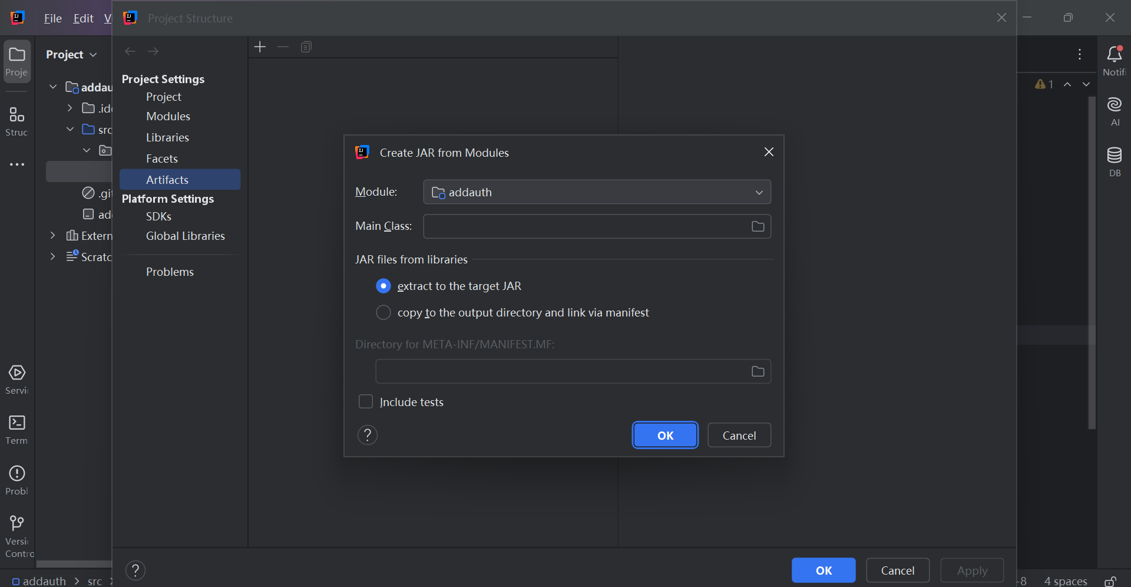This screenshot has width=1131, height=587.
Task: Open the File menu
Action: [52, 18]
